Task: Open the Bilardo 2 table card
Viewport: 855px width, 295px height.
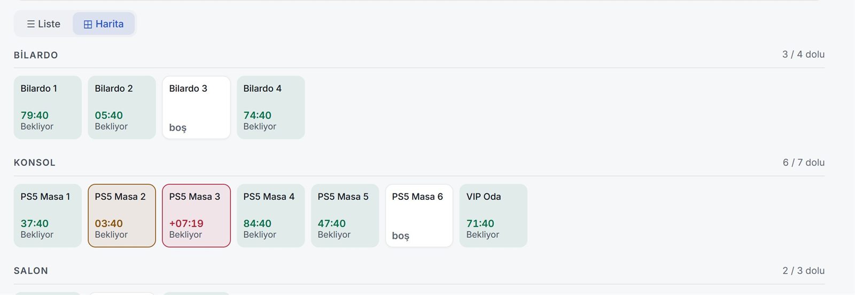Action: pyautogui.click(x=122, y=107)
